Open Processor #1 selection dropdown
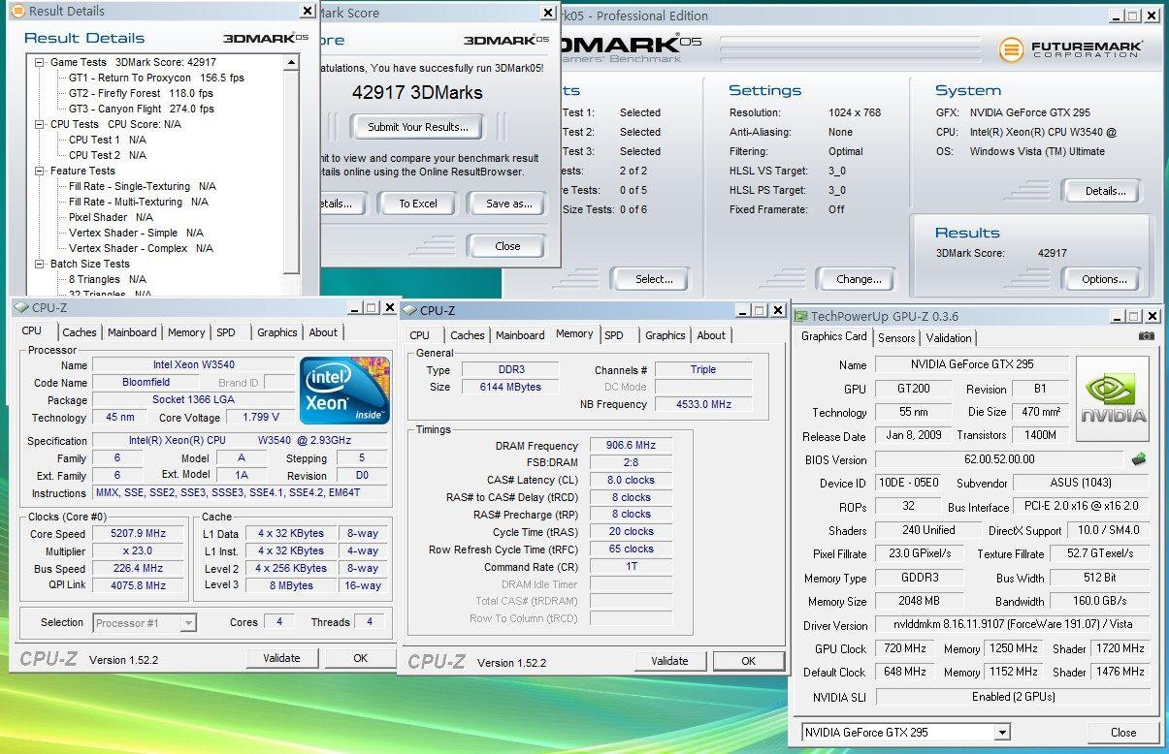 188,622
